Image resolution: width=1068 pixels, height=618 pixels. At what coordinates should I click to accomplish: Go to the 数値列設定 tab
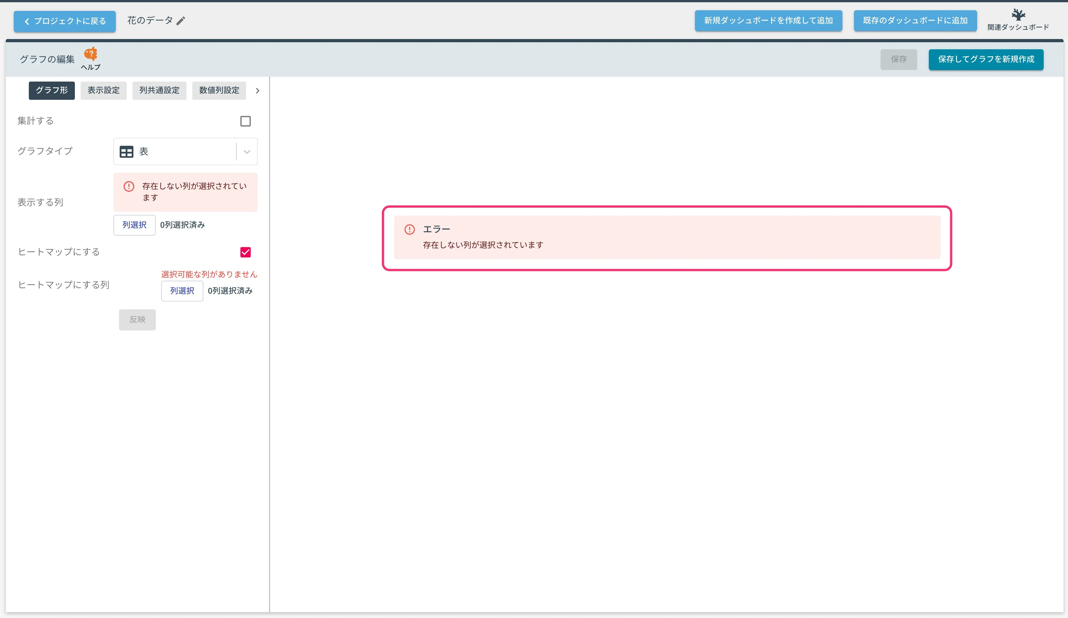pyautogui.click(x=219, y=91)
